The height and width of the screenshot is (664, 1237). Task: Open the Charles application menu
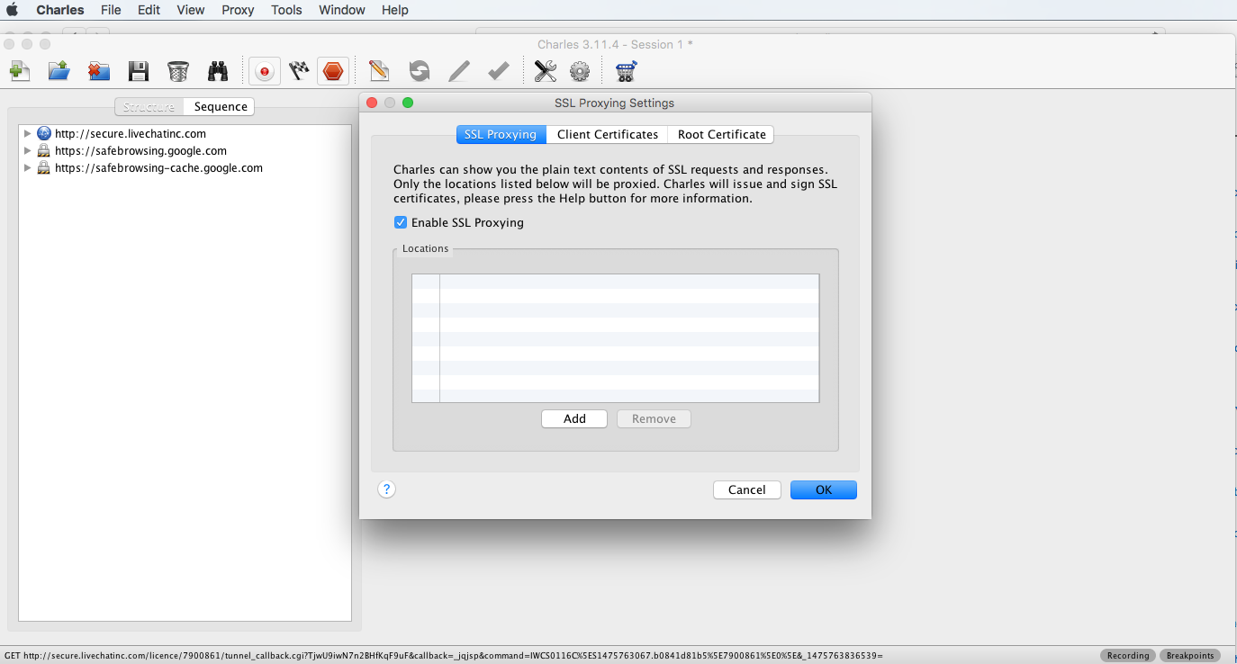coord(60,10)
